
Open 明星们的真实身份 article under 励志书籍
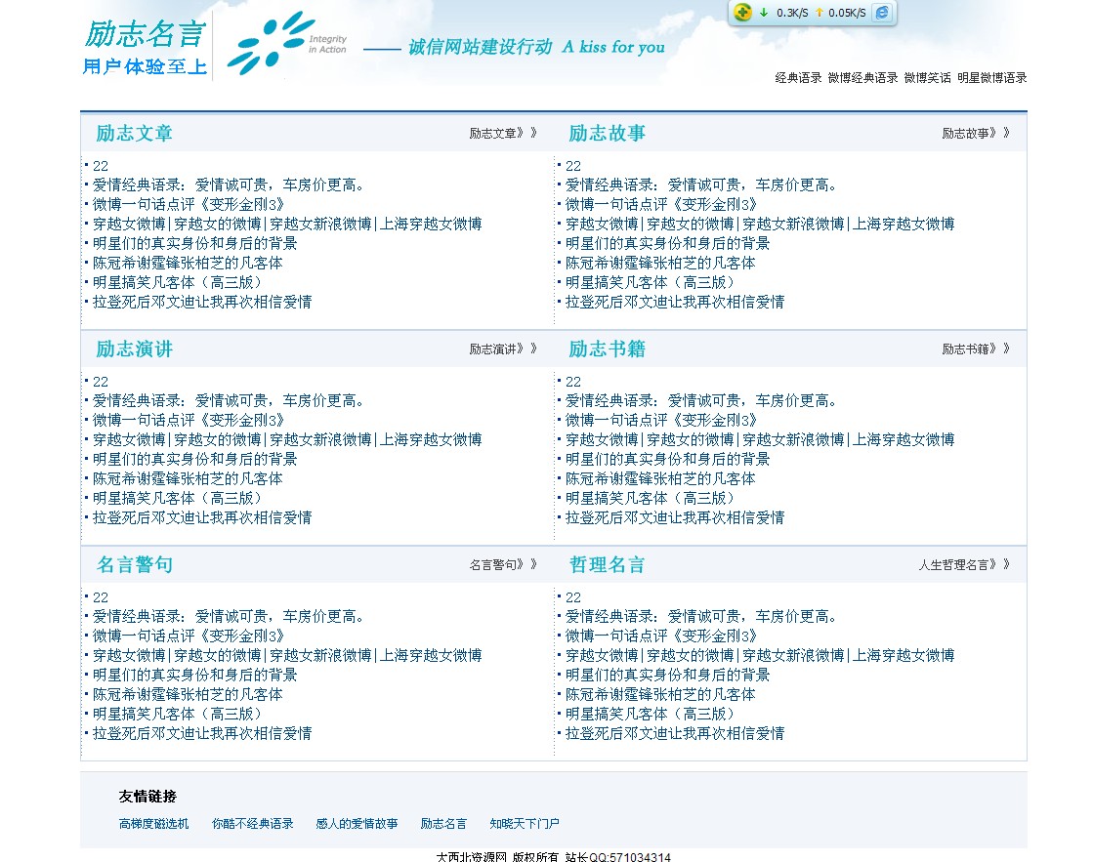(x=667, y=459)
